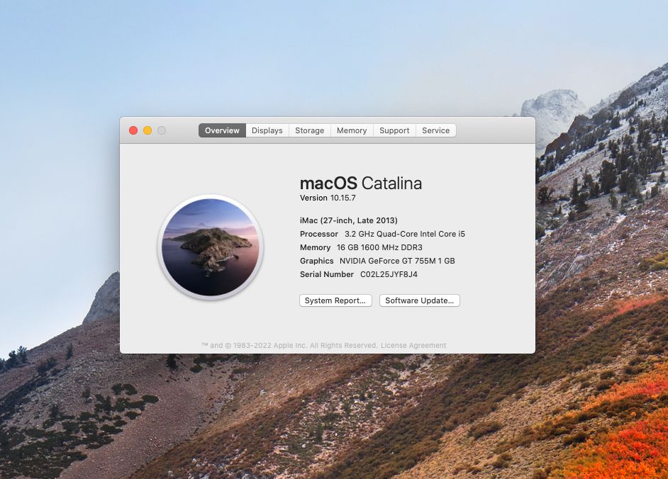This screenshot has width=668, height=479.
Task: Click the Software Update button
Action: (x=419, y=300)
